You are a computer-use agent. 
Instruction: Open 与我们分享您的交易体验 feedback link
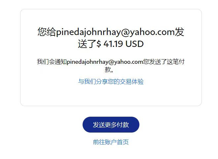point(111,82)
